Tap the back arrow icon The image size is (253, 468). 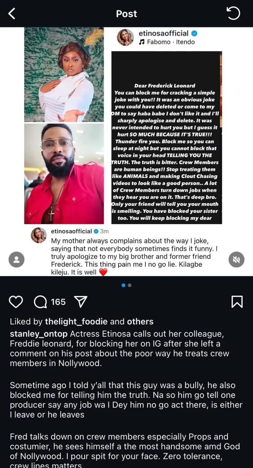click(x=12, y=14)
